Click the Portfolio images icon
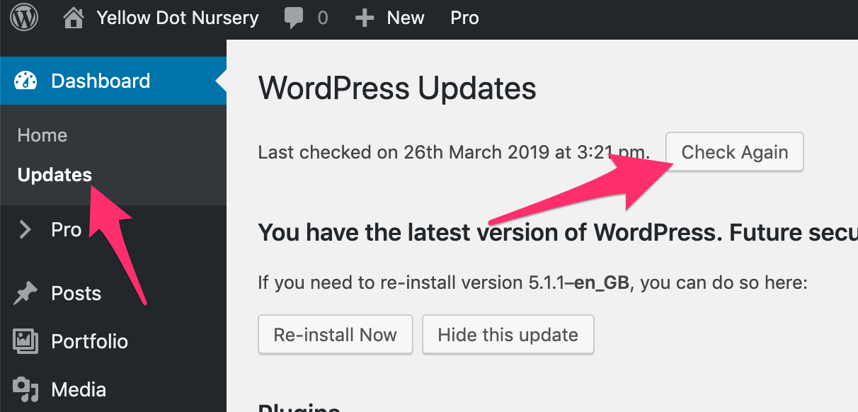 pyautogui.click(x=25, y=342)
